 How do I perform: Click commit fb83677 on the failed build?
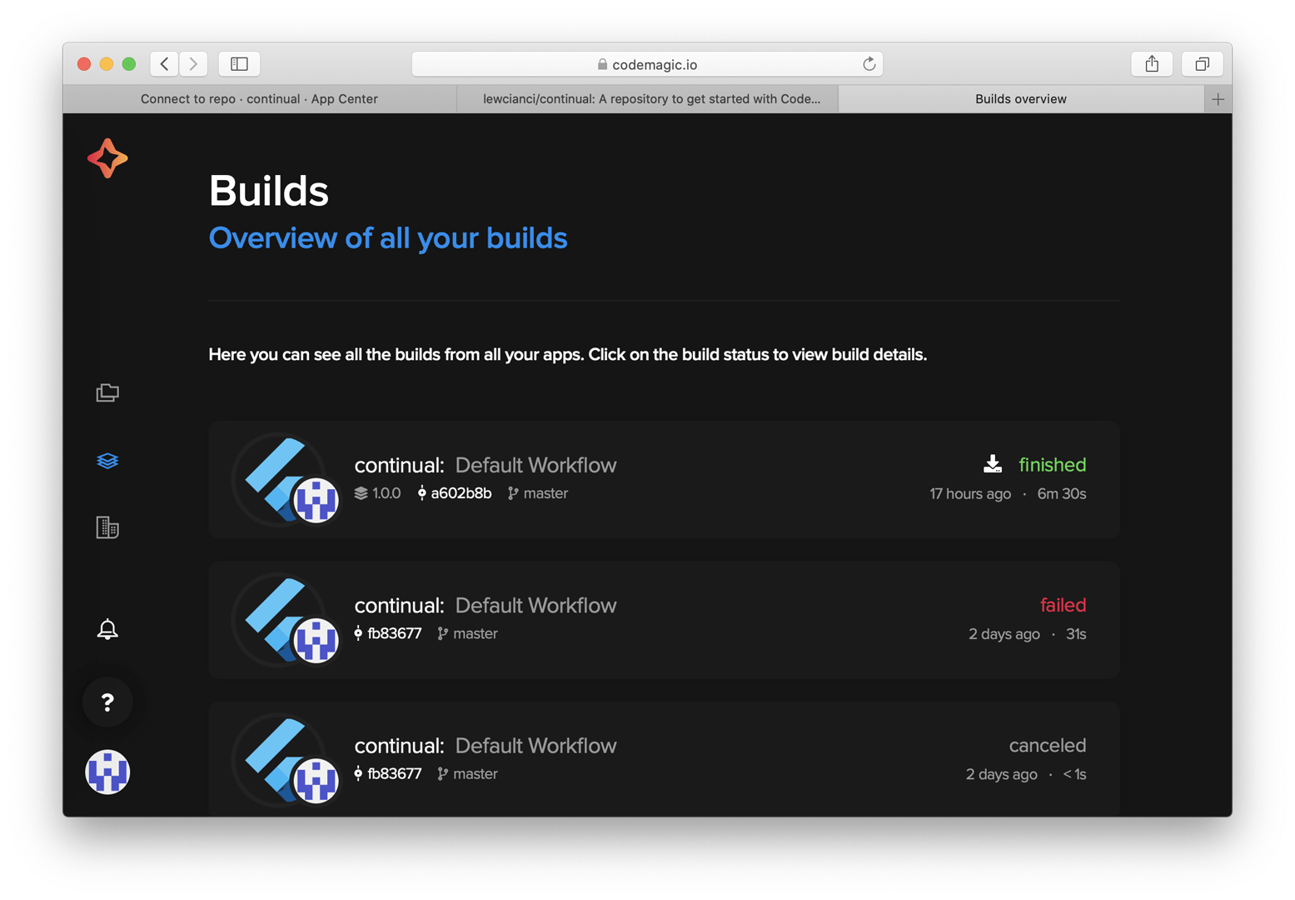click(388, 633)
